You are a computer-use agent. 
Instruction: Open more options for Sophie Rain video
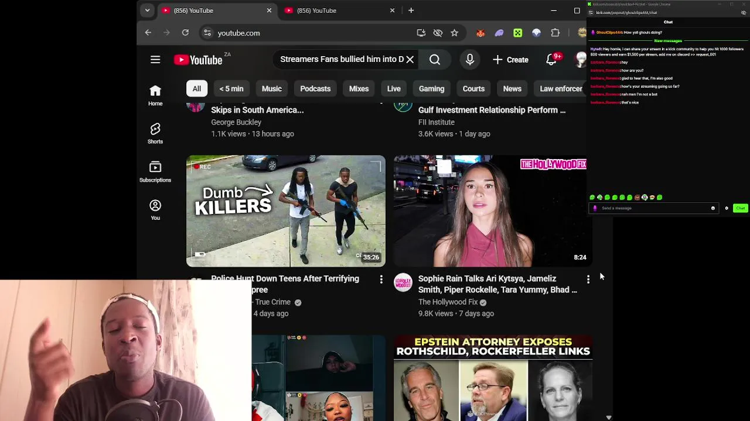[x=588, y=280]
